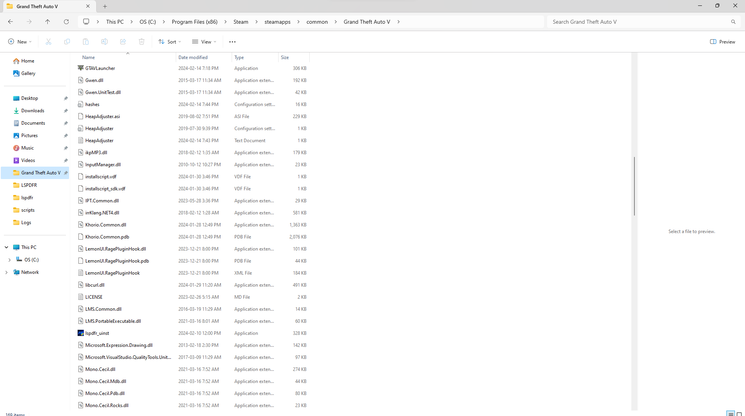This screenshot has height=416, width=745.
Task: Open the View dropdown menu
Action: pyautogui.click(x=204, y=42)
